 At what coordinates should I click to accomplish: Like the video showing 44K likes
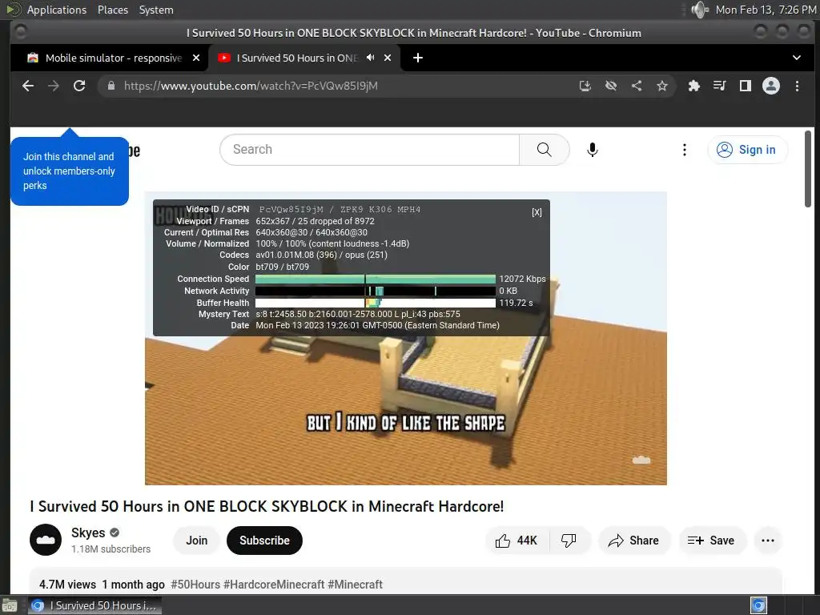[x=517, y=541]
